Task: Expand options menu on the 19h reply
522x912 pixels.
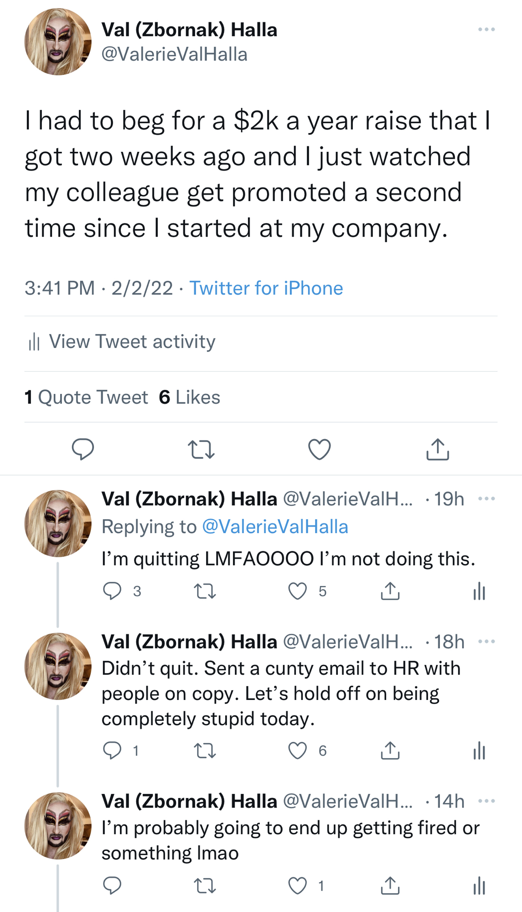Action: [486, 498]
